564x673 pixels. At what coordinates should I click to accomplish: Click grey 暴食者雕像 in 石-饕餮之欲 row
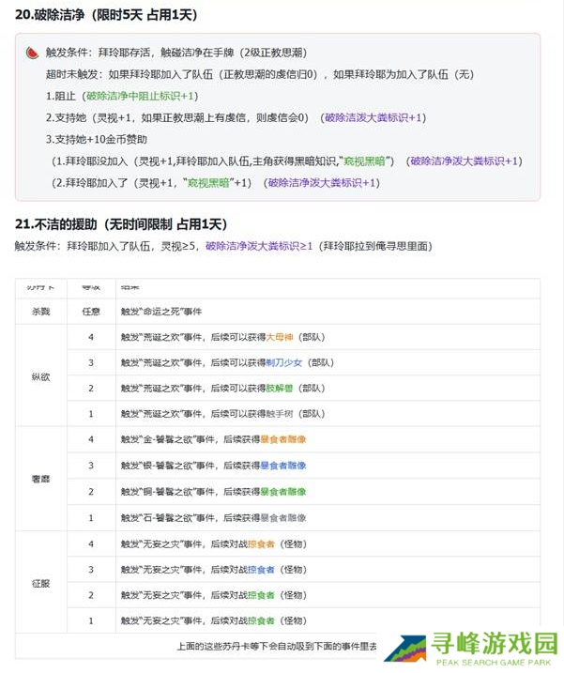pyautogui.click(x=282, y=518)
